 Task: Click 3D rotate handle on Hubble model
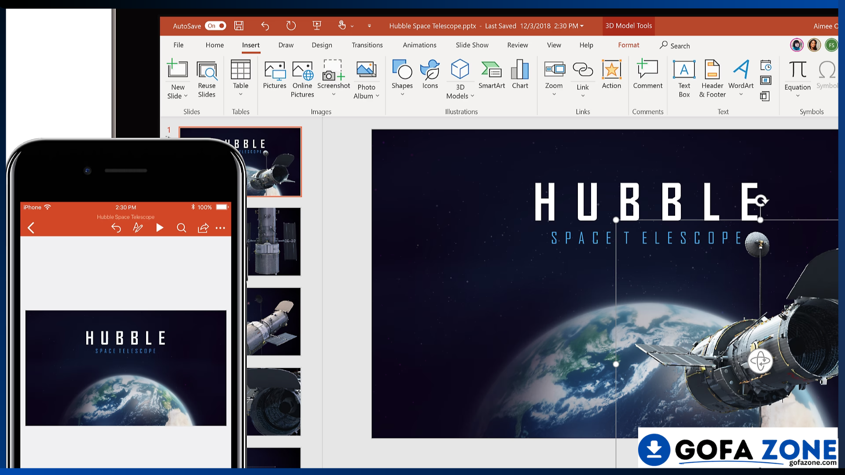tap(760, 362)
